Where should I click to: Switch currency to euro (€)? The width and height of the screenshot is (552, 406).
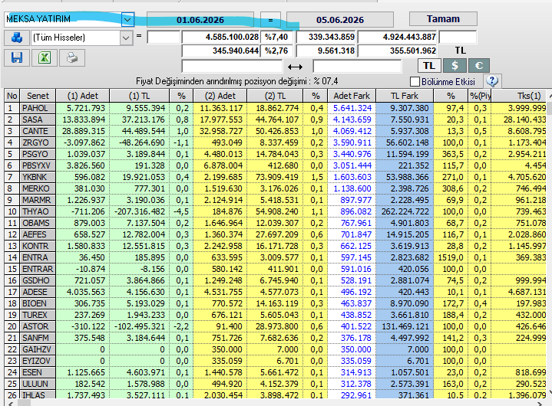(478, 66)
